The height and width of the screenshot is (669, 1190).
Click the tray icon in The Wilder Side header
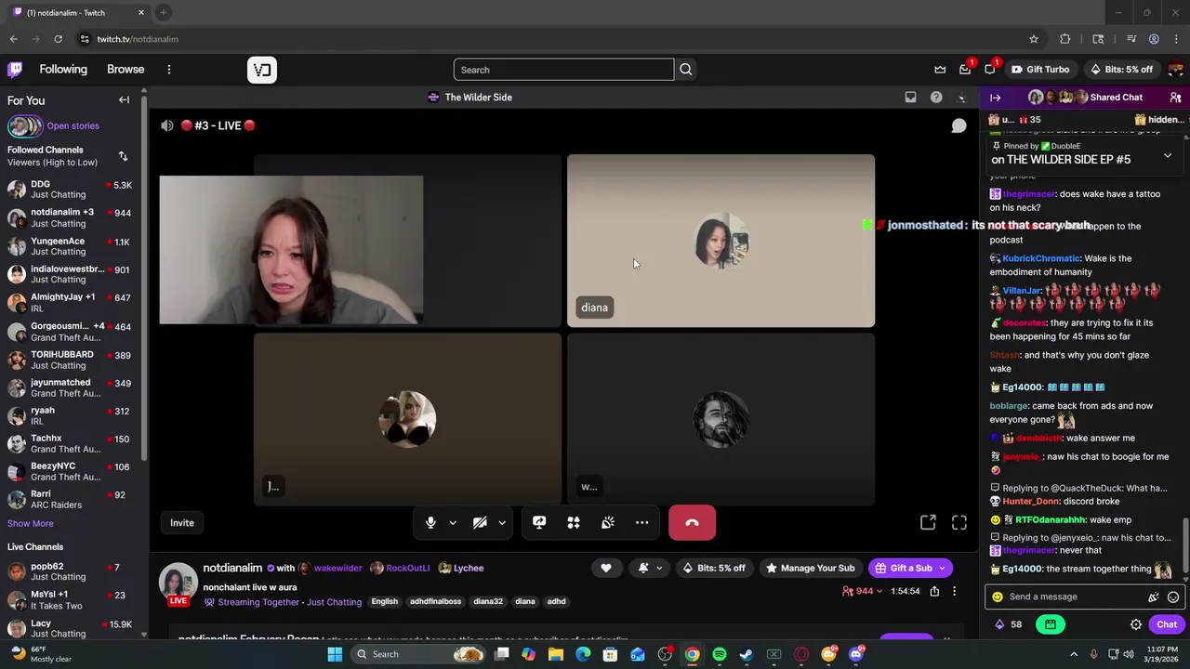(x=911, y=98)
